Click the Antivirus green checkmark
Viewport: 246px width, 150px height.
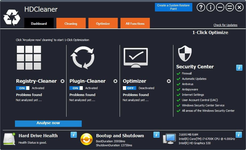(178, 84)
